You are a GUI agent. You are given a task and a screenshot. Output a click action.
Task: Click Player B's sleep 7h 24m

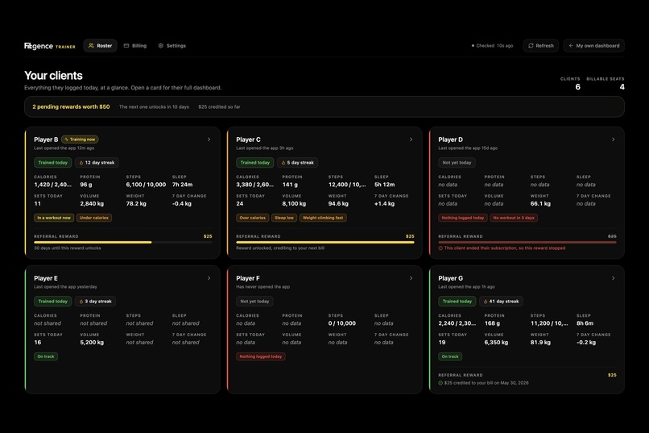coord(182,185)
